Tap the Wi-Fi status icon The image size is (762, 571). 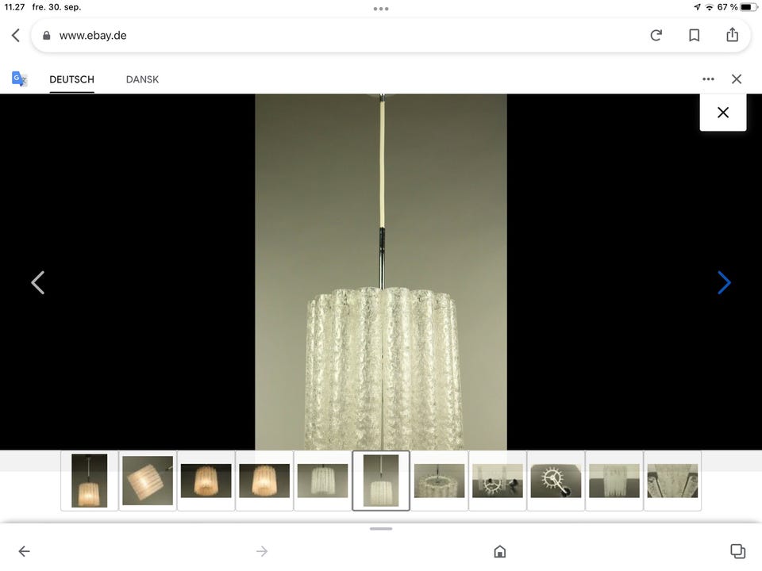click(710, 7)
